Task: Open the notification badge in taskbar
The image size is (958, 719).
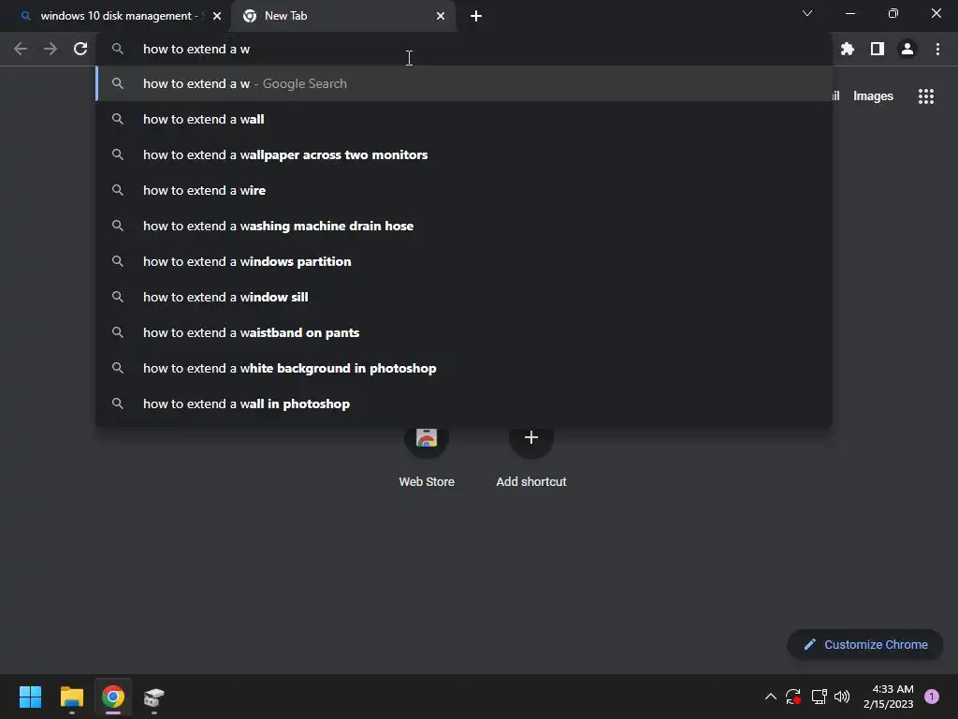Action: pos(932,697)
